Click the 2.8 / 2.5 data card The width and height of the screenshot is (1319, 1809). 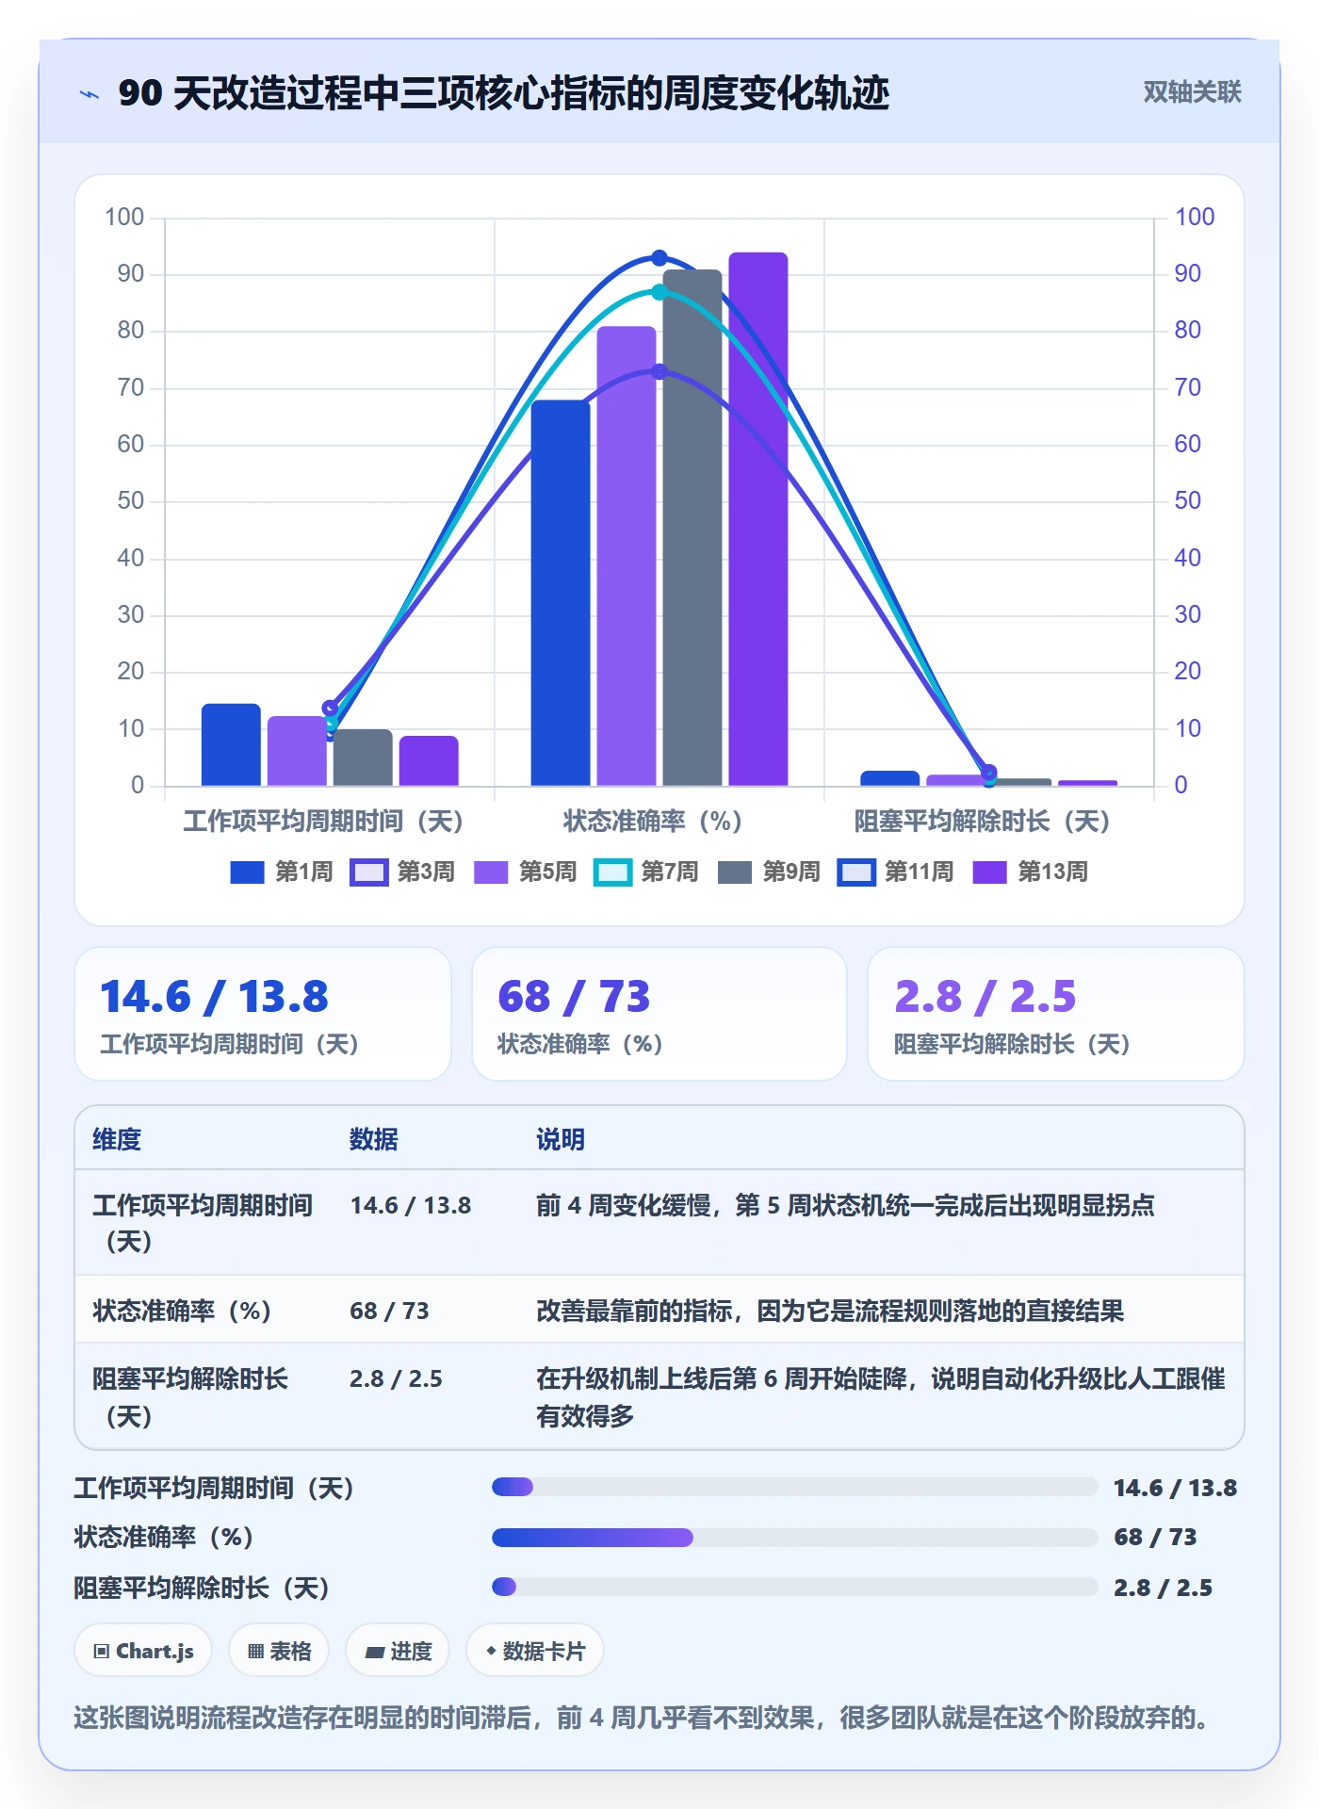pos(1056,1014)
